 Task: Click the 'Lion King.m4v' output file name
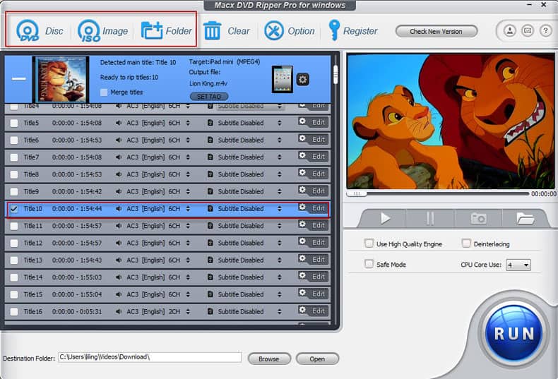click(x=208, y=83)
